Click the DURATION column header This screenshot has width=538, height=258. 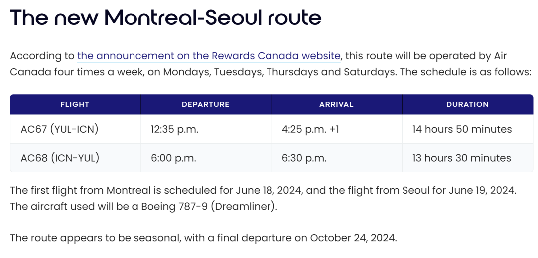pyautogui.click(x=467, y=105)
